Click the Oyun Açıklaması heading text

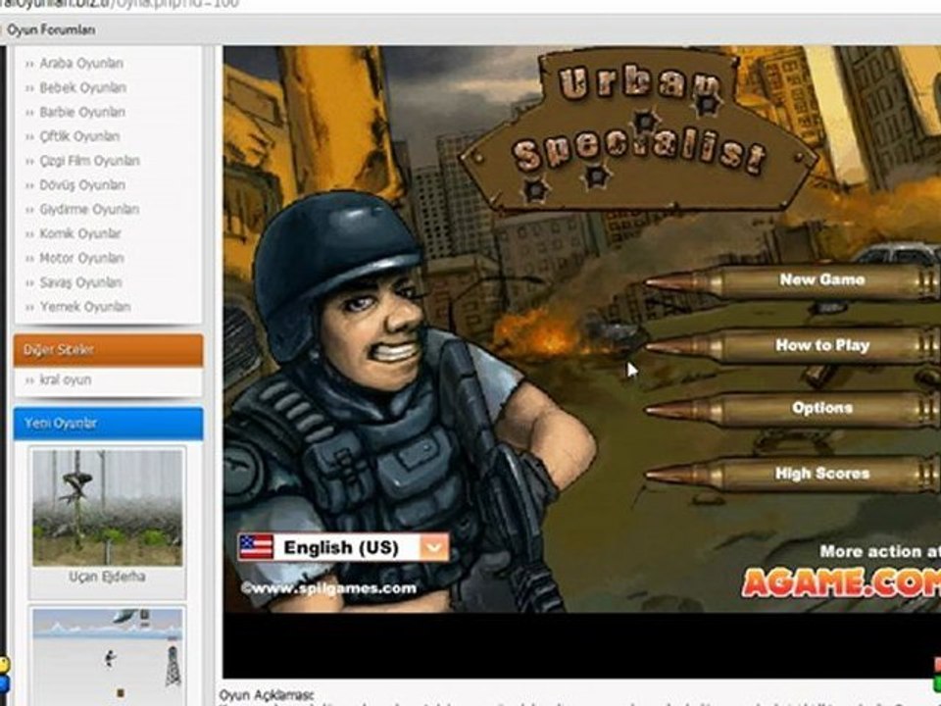pos(267,695)
